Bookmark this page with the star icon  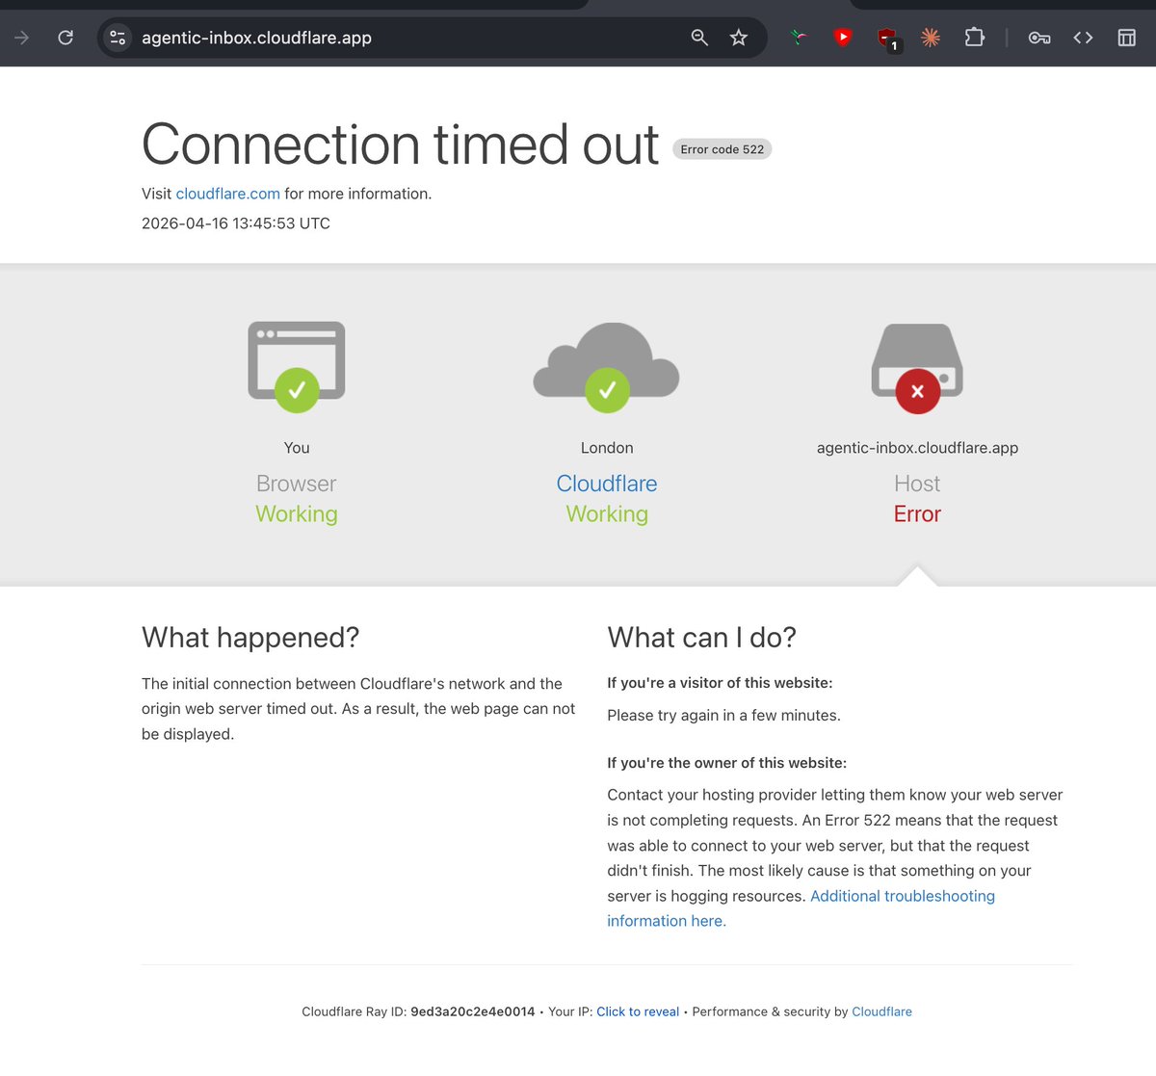[739, 38]
